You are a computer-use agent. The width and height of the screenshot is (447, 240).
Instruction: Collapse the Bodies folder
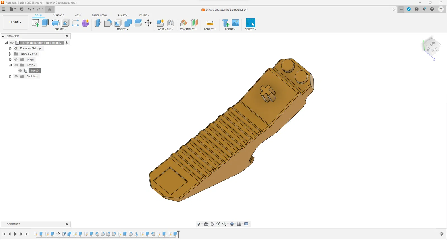coord(10,65)
